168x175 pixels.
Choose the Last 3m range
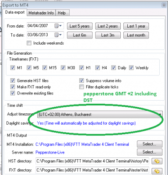point(108,35)
